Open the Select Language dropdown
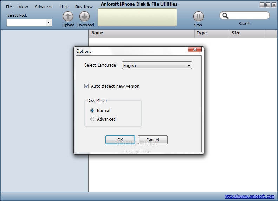The width and height of the screenshot is (278, 201). (157, 65)
